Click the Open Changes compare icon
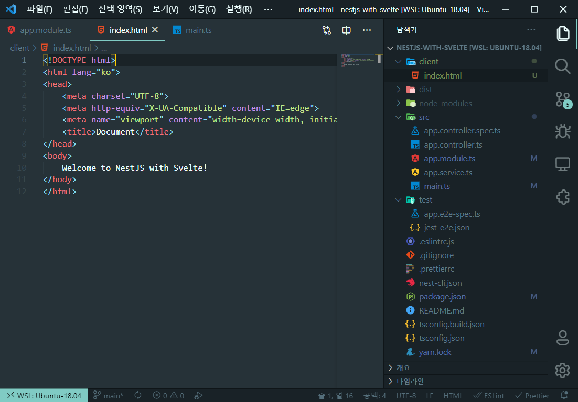Screen dimensions: 578x402 (x=327, y=30)
